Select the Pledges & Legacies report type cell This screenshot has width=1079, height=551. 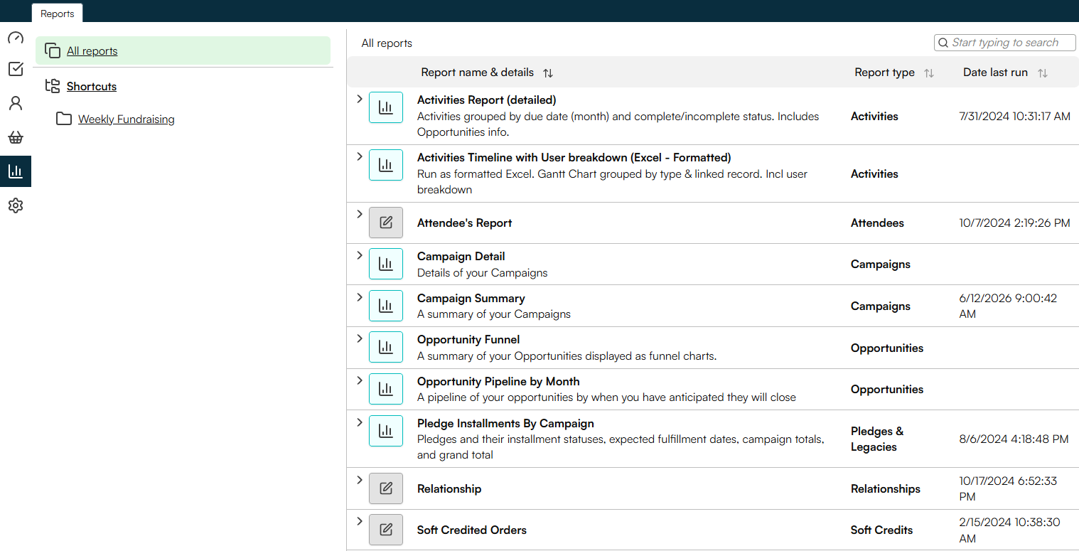(x=877, y=439)
